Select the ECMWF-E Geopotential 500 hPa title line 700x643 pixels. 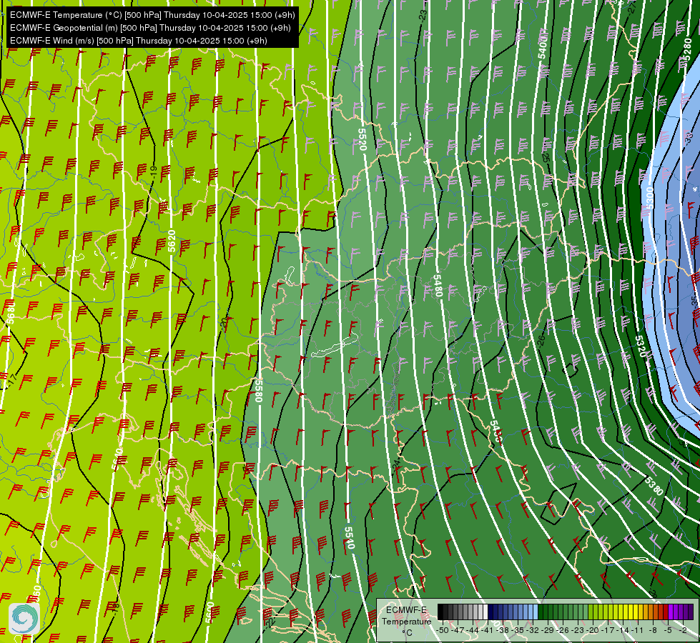click(150, 28)
